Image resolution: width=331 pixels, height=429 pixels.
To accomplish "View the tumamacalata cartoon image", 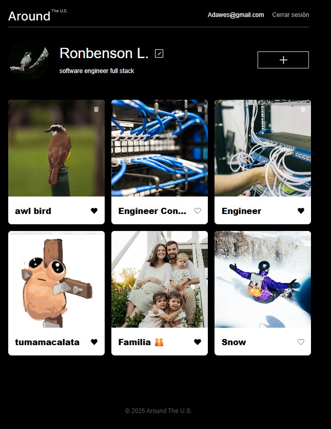I will point(56,279).
